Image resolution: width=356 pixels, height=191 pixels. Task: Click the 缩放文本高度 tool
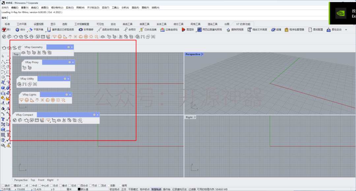[x=257, y=30]
